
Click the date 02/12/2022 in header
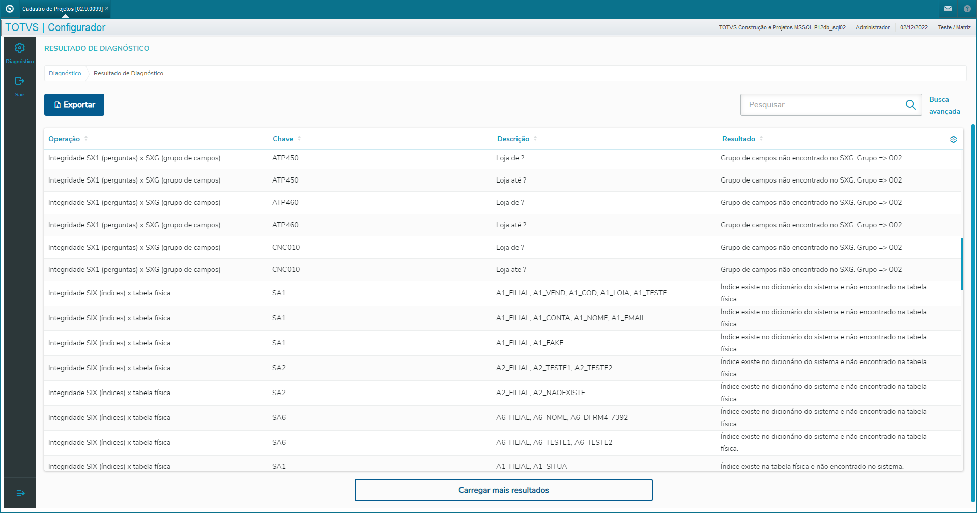(x=914, y=27)
